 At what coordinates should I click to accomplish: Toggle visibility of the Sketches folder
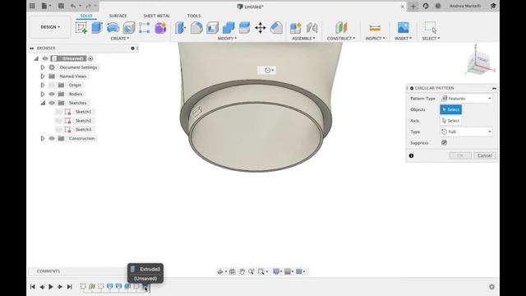[52, 103]
